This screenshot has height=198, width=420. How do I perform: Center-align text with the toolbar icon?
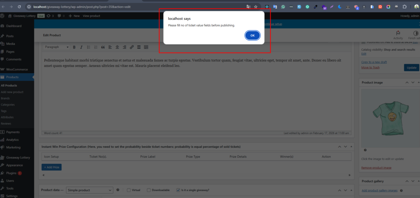117,47
